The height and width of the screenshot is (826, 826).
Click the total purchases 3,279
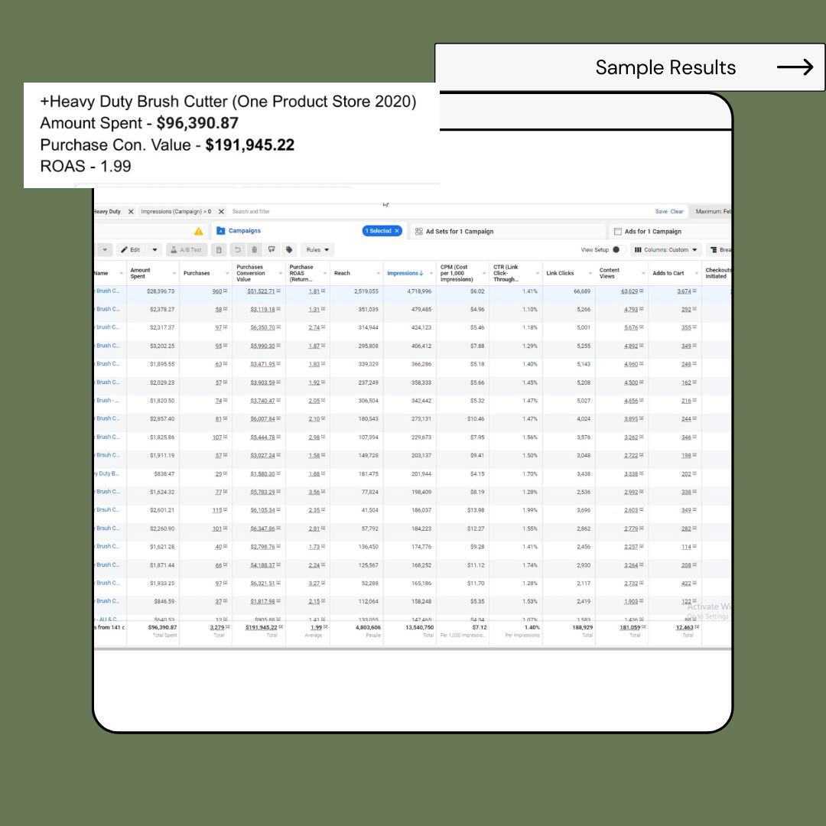coord(217,627)
